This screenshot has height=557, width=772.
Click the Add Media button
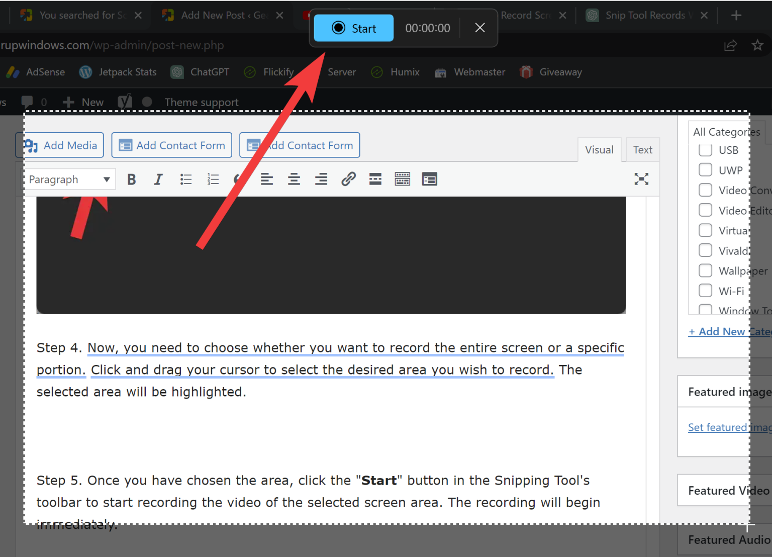pos(59,145)
